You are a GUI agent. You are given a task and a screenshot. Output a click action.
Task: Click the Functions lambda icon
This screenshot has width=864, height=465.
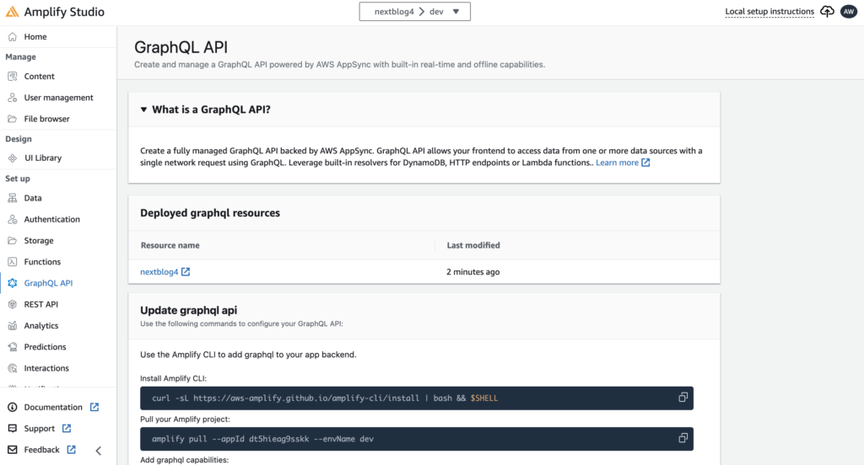click(x=12, y=262)
